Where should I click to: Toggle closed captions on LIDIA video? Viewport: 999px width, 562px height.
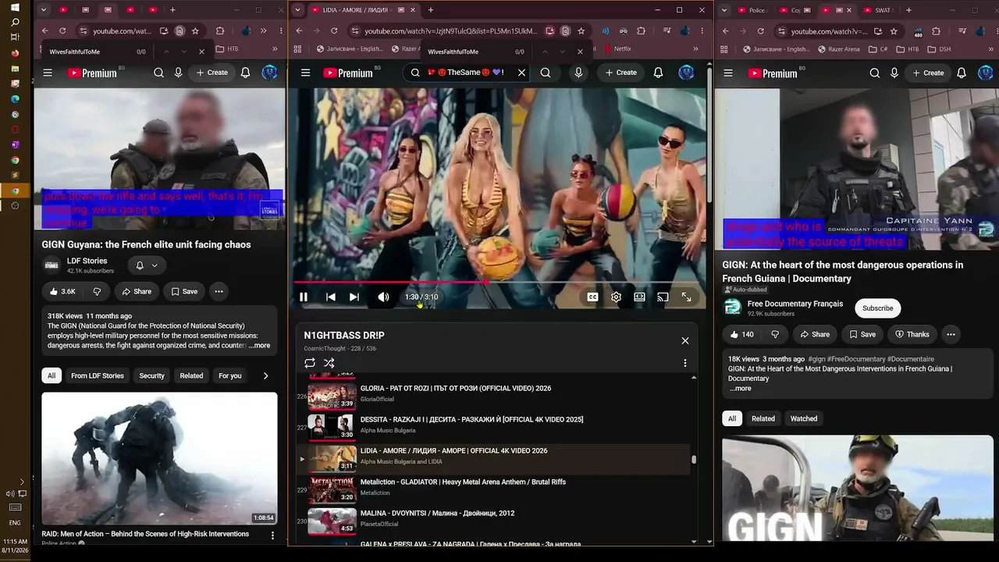pyautogui.click(x=592, y=297)
